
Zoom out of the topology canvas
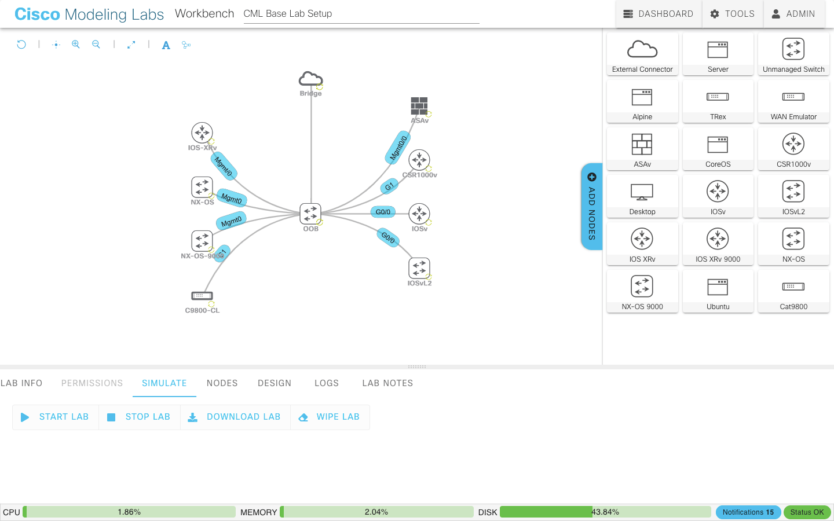pos(96,45)
